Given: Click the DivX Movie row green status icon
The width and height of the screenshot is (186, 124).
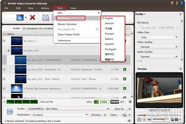Looking at the screenshot, I should pos(124,79).
